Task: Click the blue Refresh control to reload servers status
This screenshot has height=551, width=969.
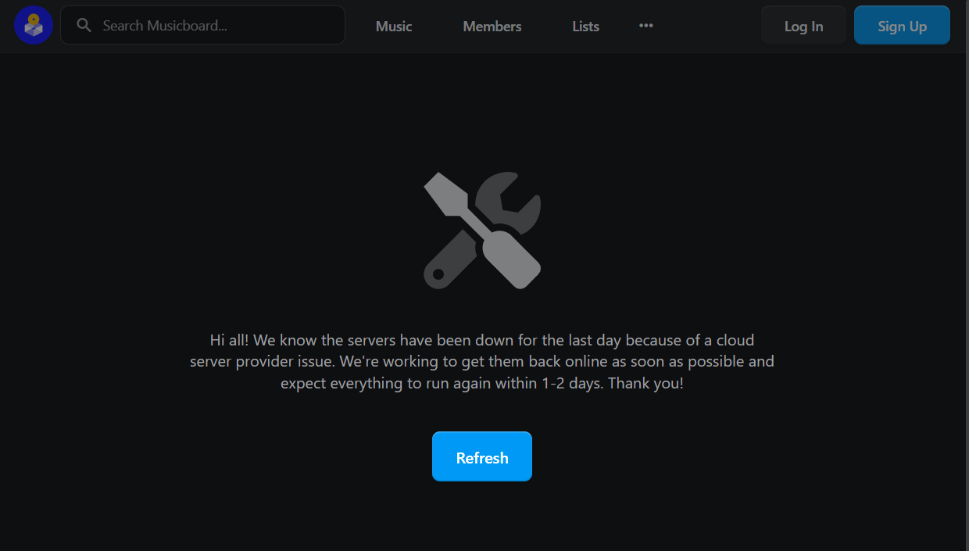Action: 481,456
